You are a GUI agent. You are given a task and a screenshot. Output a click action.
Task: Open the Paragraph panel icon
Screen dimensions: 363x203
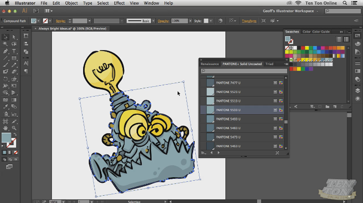pyautogui.click(x=26, y=71)
